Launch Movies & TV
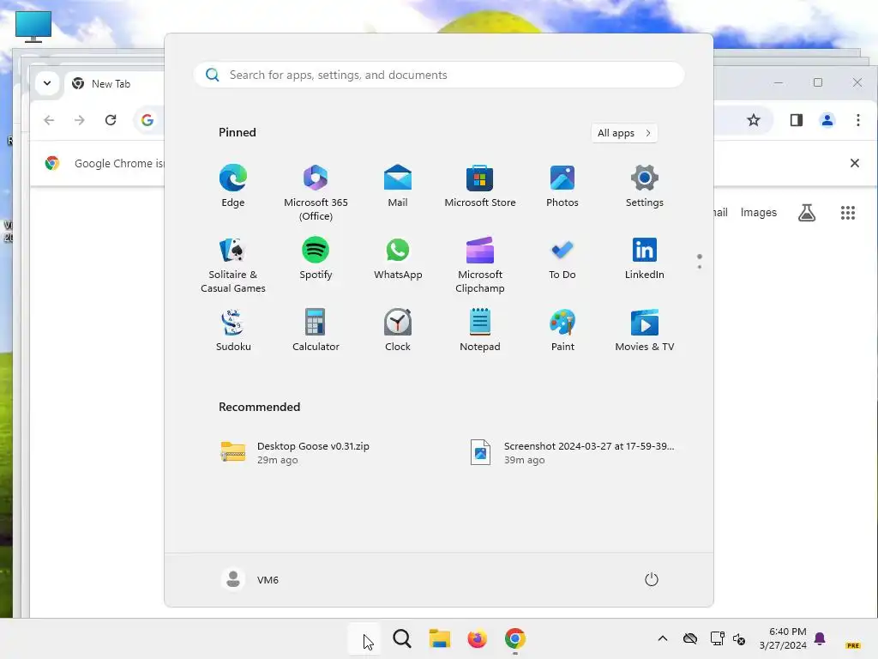The height and width of the screenshot is (659, 878). pos(645,330)
